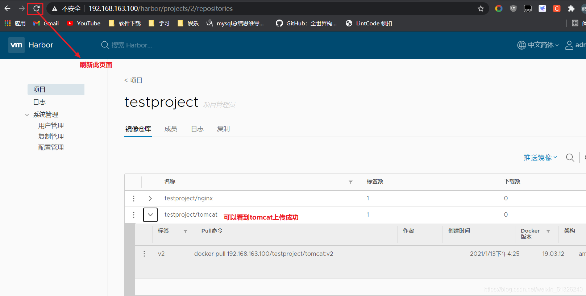Sort by the Pull命令 column header
Viewport: 586px width, 296px height.
click(212, 231)
